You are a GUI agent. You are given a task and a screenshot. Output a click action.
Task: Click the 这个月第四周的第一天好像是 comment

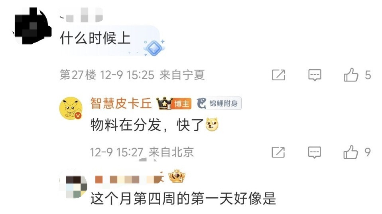(x=183, y=198)
